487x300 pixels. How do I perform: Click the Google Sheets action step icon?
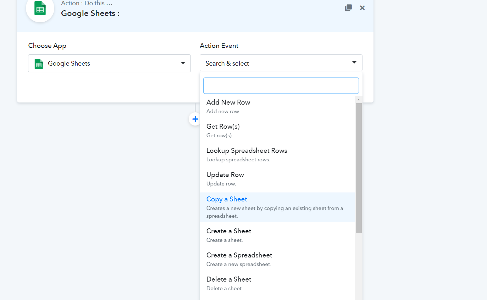coord(40,8)
